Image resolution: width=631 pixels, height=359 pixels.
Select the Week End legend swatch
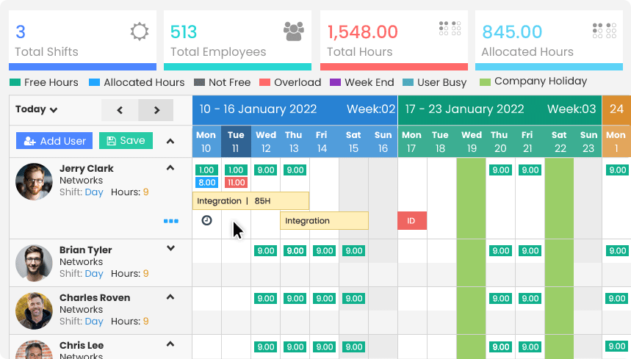pyautogui.click(x=335, y=82)
